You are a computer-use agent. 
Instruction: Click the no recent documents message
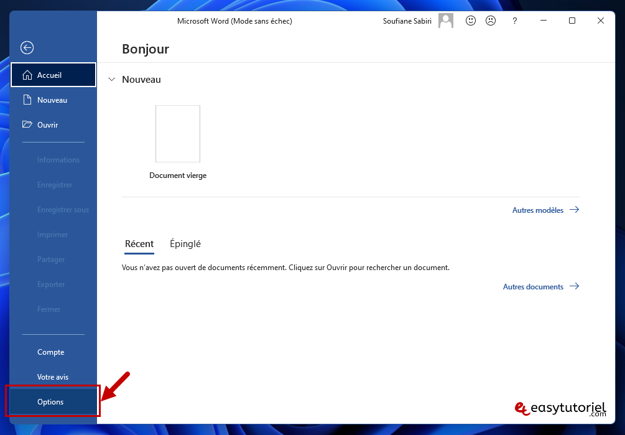pos(285,268)
